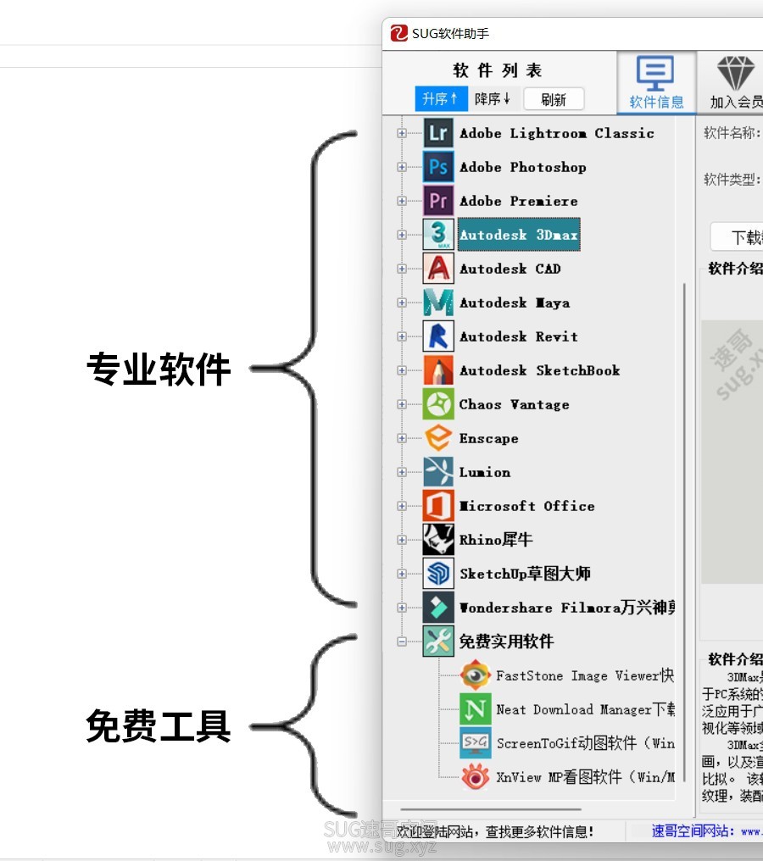
Task: Click the Adobe Lightroom Classic Lr icon
Action: (438, 133)
